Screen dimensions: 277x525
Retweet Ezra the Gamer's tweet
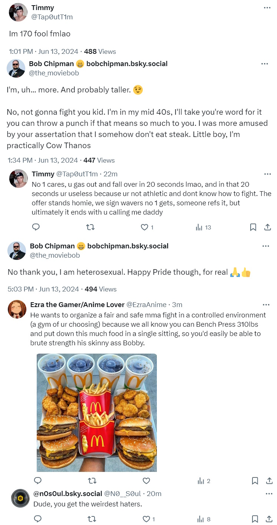coord(92,481)
